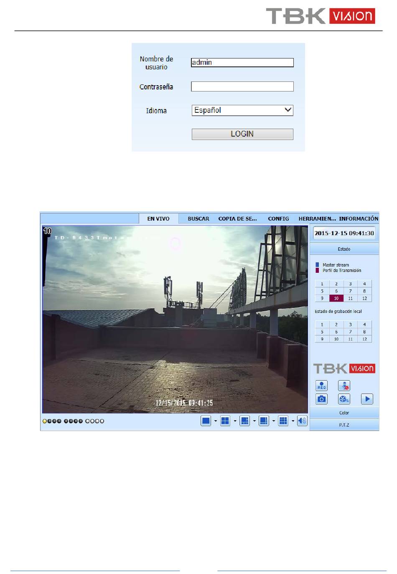Click the microphone talk icon
The width and height of the screenshot is (397, 574).
pos(344,385)
